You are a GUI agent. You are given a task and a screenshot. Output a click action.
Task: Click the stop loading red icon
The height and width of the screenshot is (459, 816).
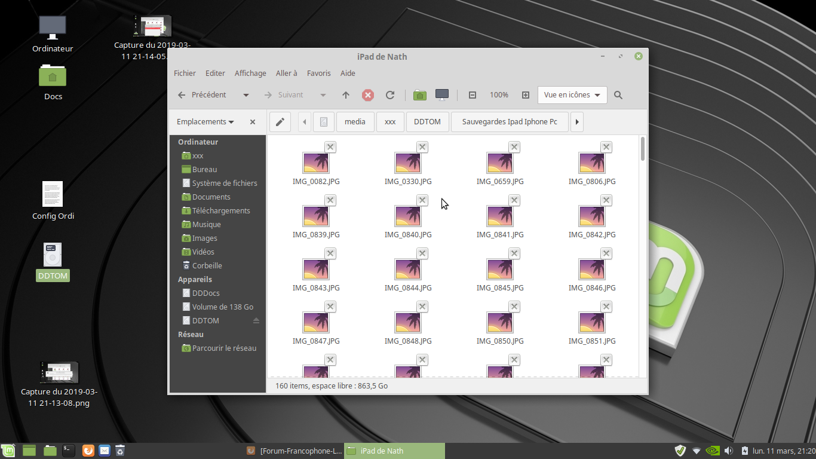pos(368,95)
